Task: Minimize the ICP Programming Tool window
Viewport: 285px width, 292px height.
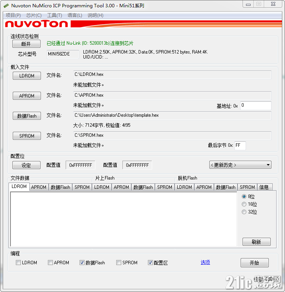Action: [248, 4]
